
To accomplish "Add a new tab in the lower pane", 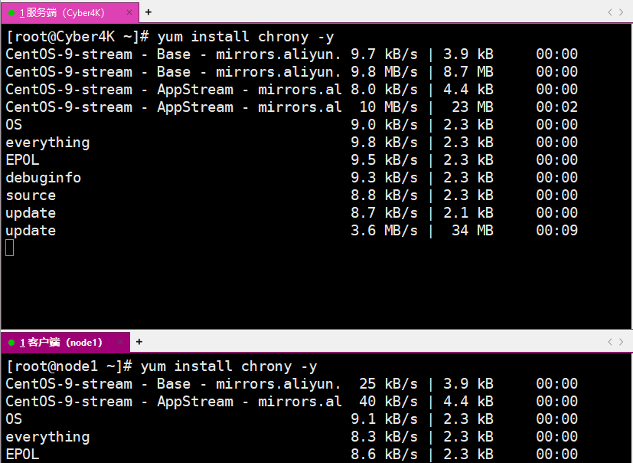I will (139, 342).
